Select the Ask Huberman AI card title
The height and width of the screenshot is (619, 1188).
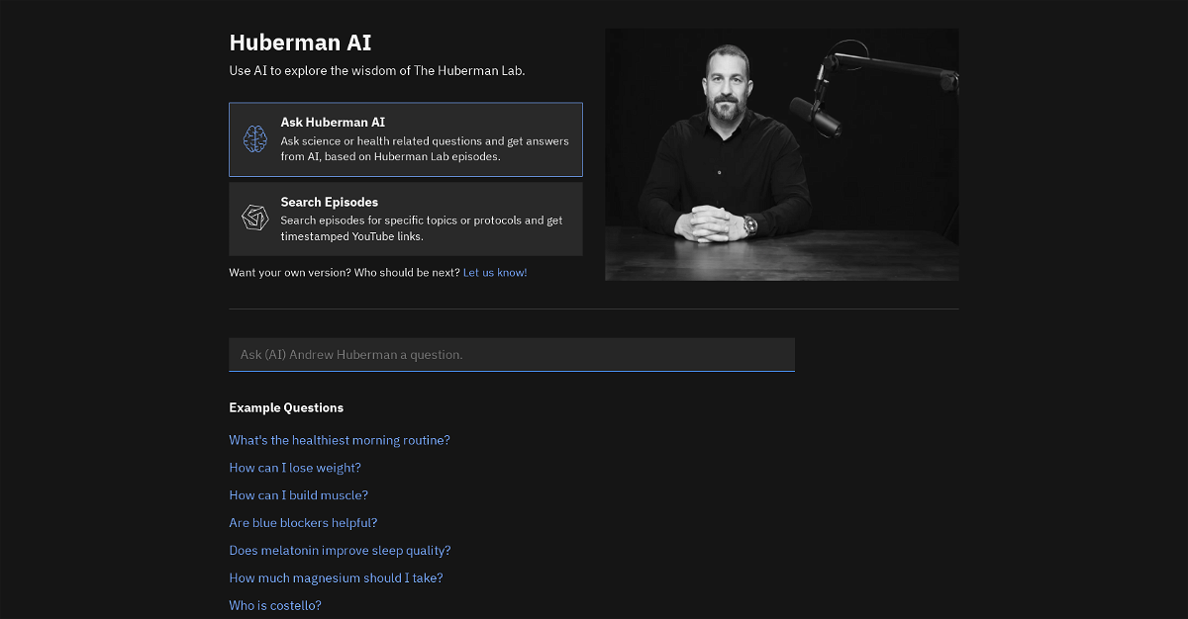[x=333, y=123]
